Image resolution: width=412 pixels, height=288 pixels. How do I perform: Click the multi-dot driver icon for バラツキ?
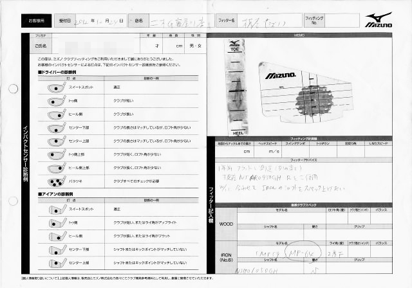(x=57, y=181)
